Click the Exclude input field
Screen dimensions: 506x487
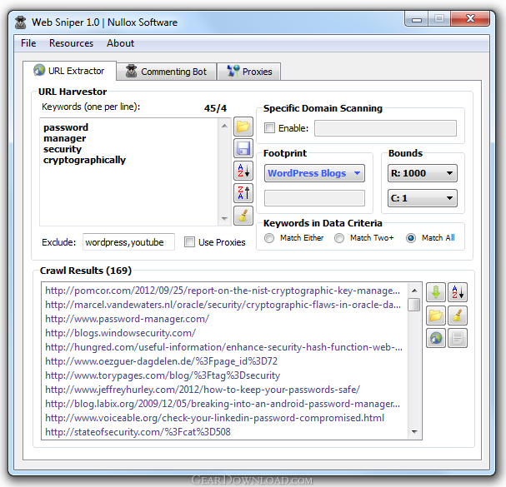tap(128, 242)
